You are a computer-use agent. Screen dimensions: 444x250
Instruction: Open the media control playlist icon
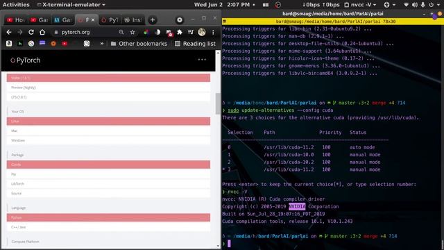[x=191, y=33]
